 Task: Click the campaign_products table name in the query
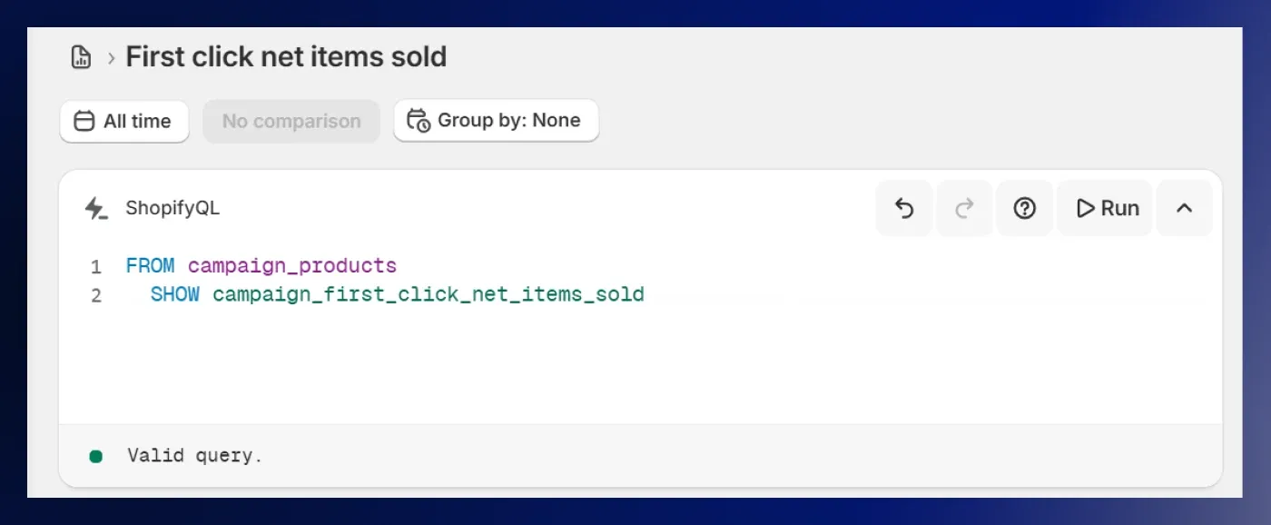[x=291, y=265]
